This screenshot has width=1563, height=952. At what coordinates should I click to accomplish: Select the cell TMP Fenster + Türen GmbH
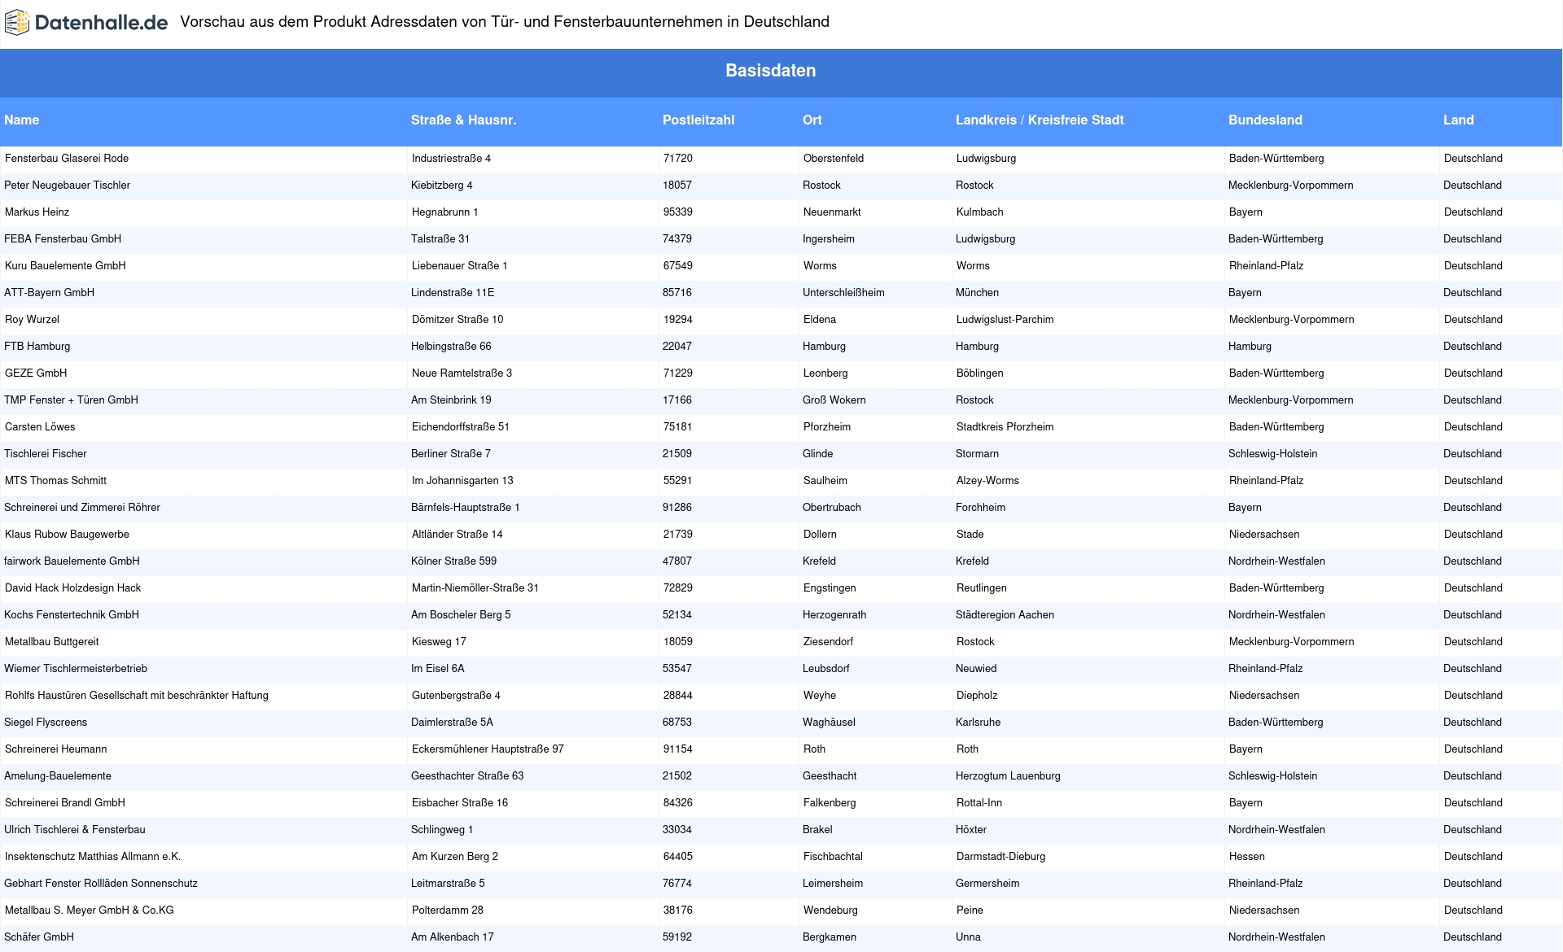click(x=204, y=400)
